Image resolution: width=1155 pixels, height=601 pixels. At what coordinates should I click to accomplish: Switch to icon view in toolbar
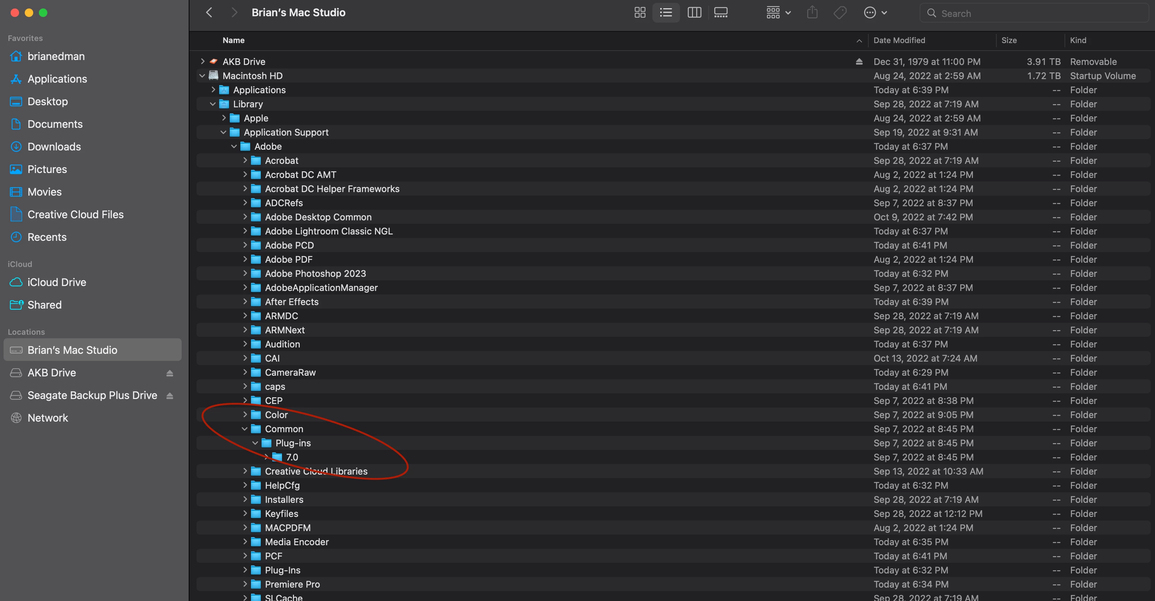[640, 13]
